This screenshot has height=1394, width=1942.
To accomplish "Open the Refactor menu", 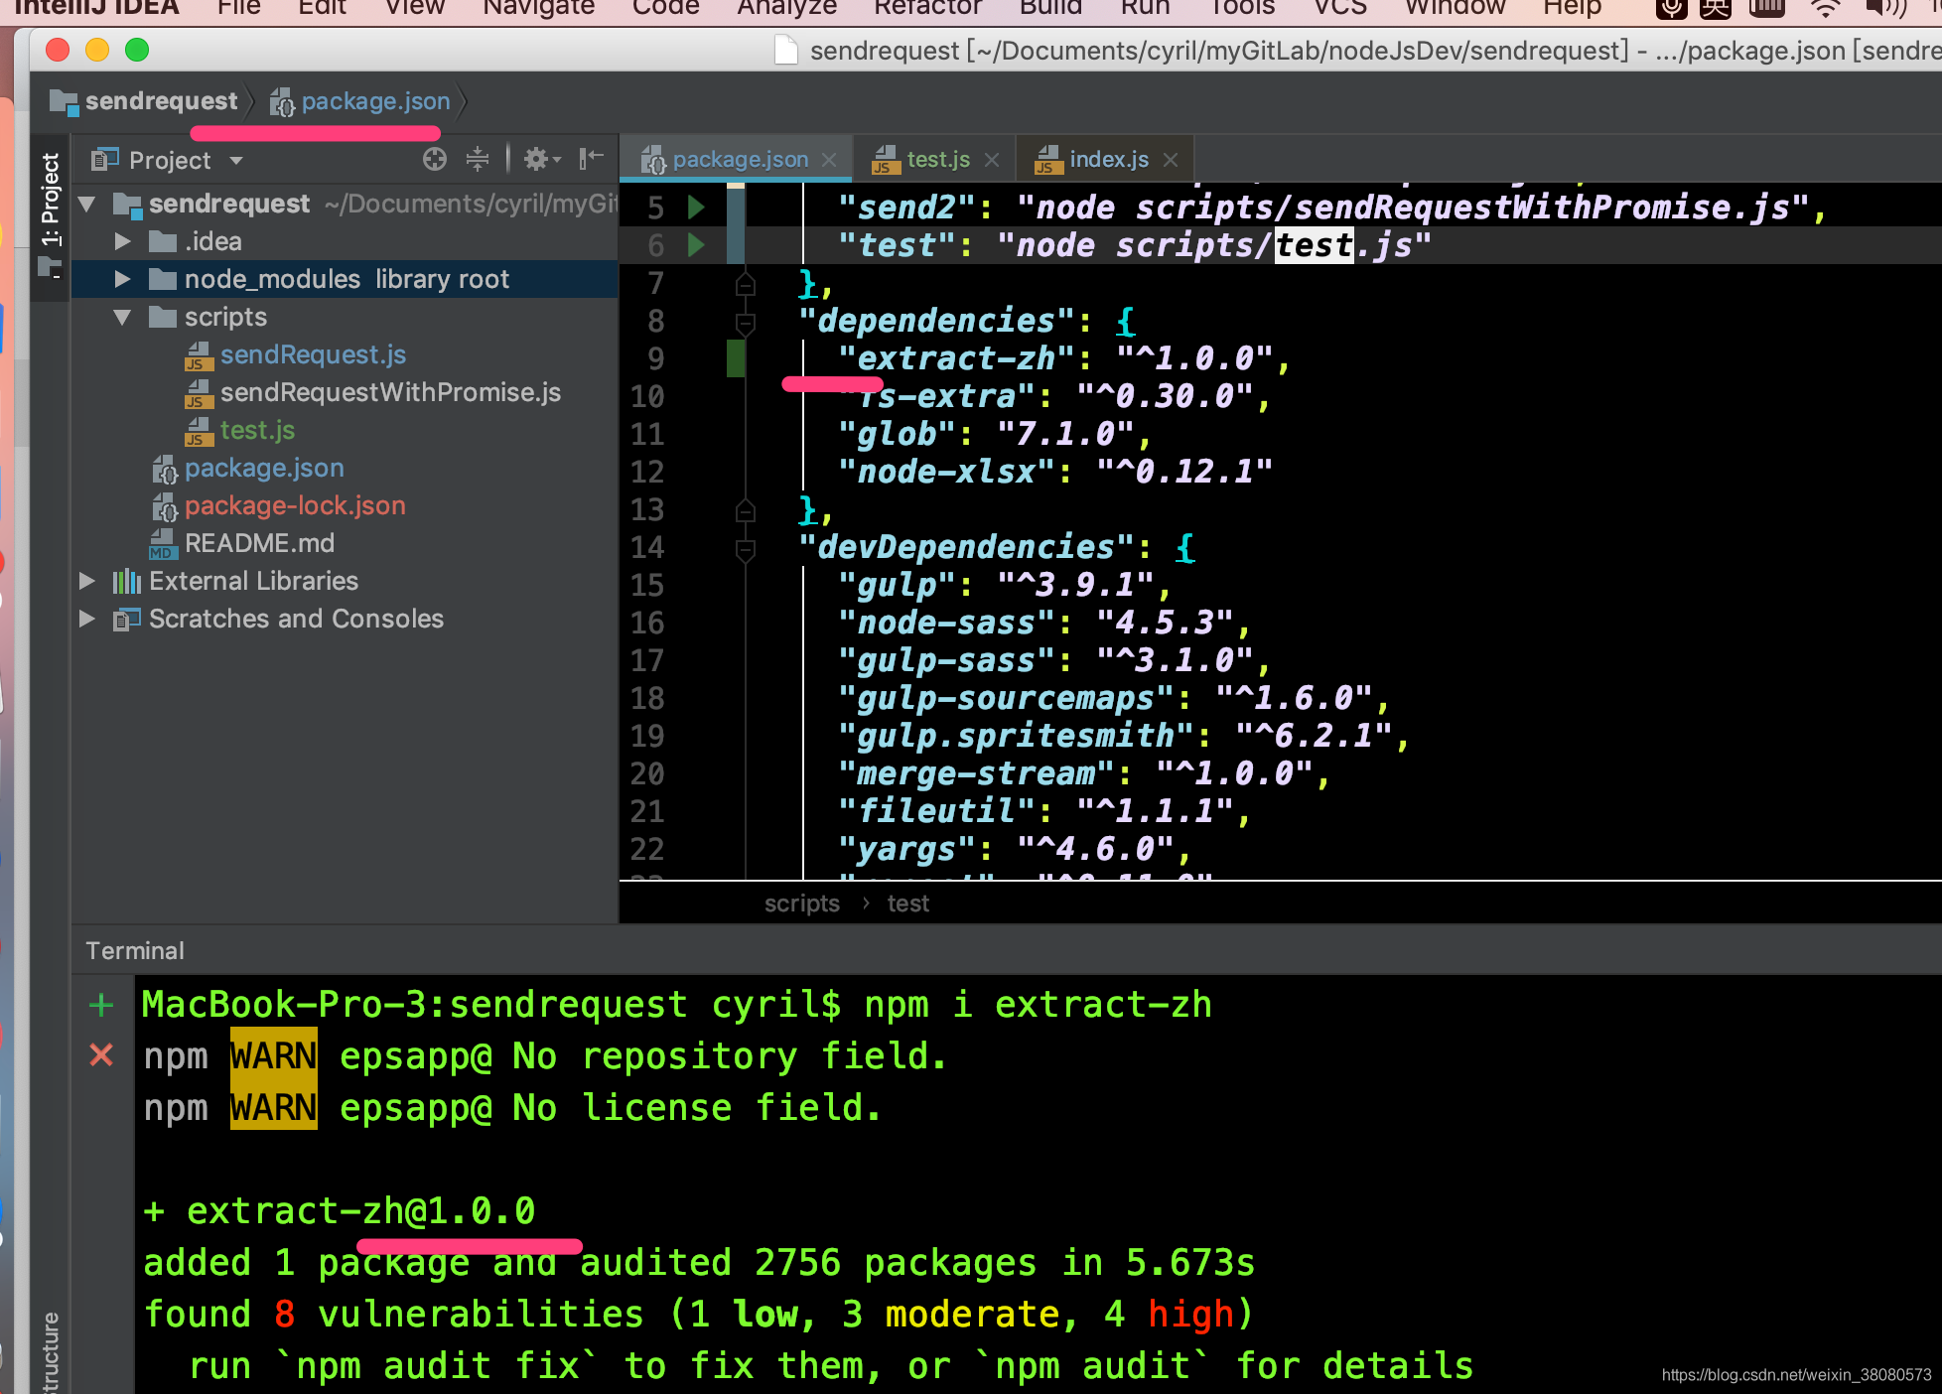I will click(927, 8).
